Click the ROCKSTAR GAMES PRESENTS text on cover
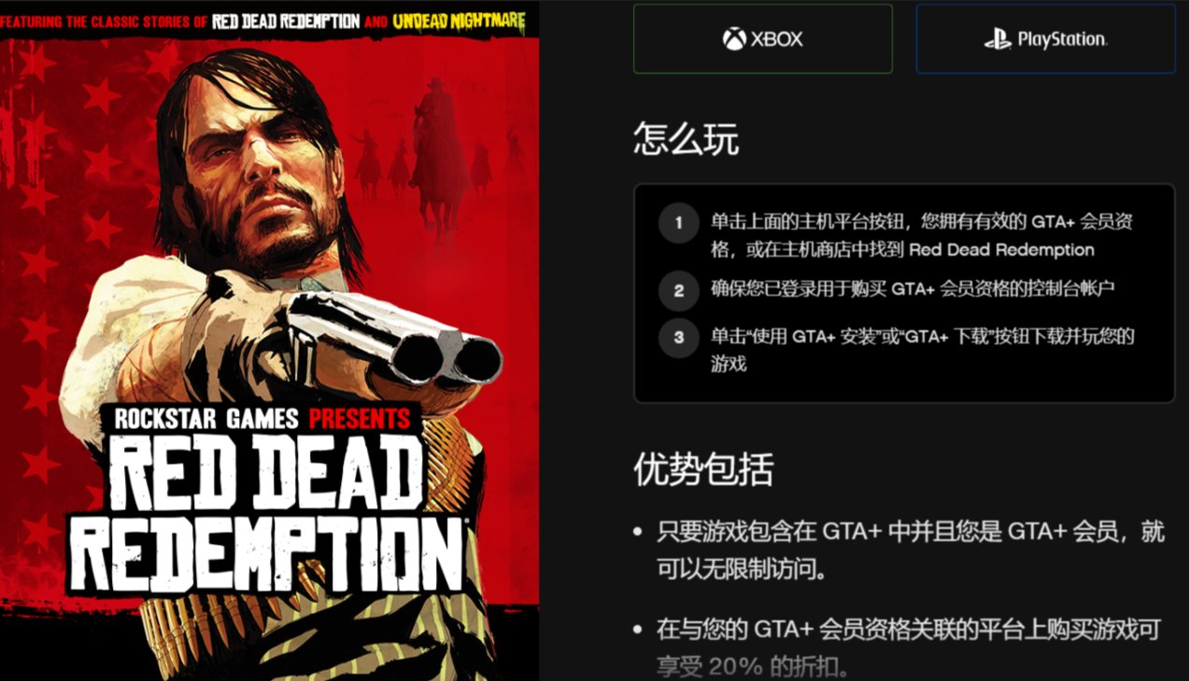Image resolution: width=1189 pixels, height=681 pixels. point(262,417)
